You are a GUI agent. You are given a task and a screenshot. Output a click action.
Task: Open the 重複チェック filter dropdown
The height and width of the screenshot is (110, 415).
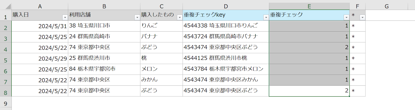(346, 17)
